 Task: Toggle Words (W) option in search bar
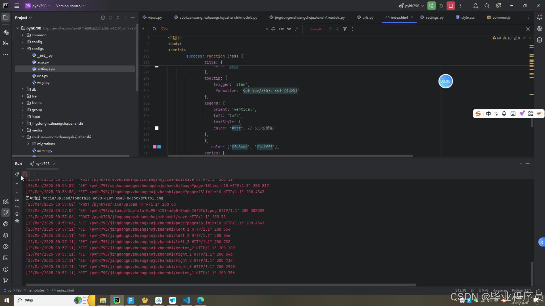(289, 29)
